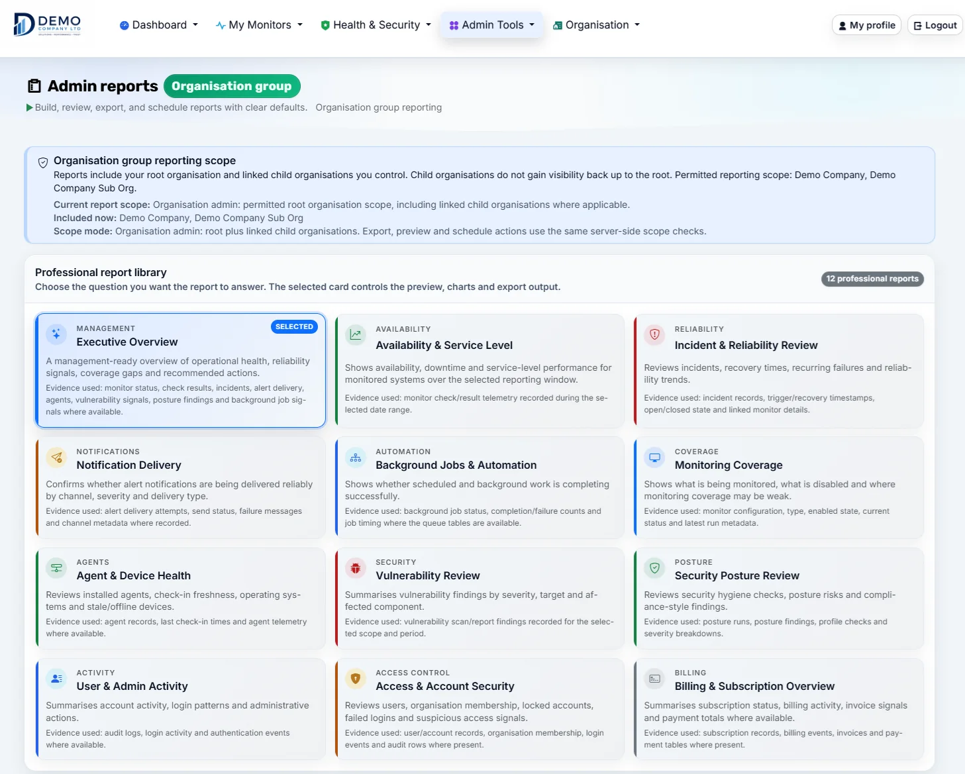Open the Organisation dropdown menu
Viewport: 965px width, 774px height.
[x=597, y=25]
